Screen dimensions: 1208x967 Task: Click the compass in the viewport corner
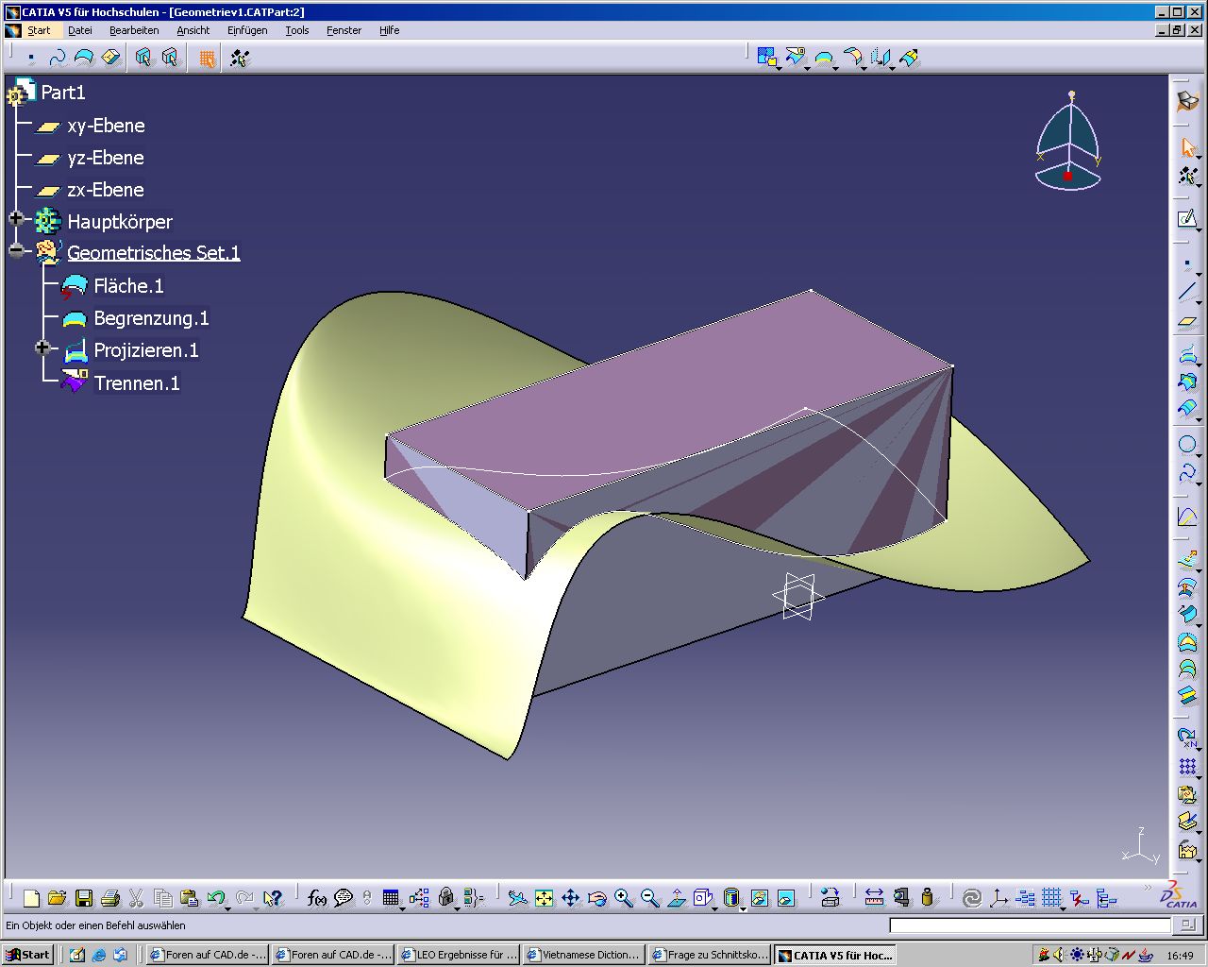(x=1068, y=142)
